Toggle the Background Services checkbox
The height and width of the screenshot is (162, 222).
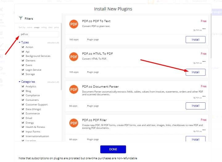click(x=23, y=56)
